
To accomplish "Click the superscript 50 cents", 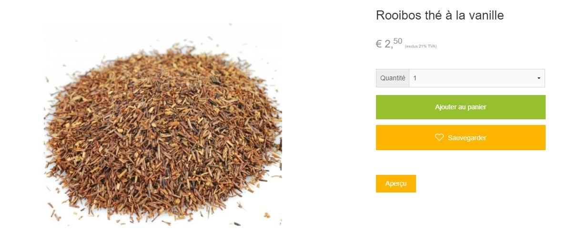I will [398, 41].
